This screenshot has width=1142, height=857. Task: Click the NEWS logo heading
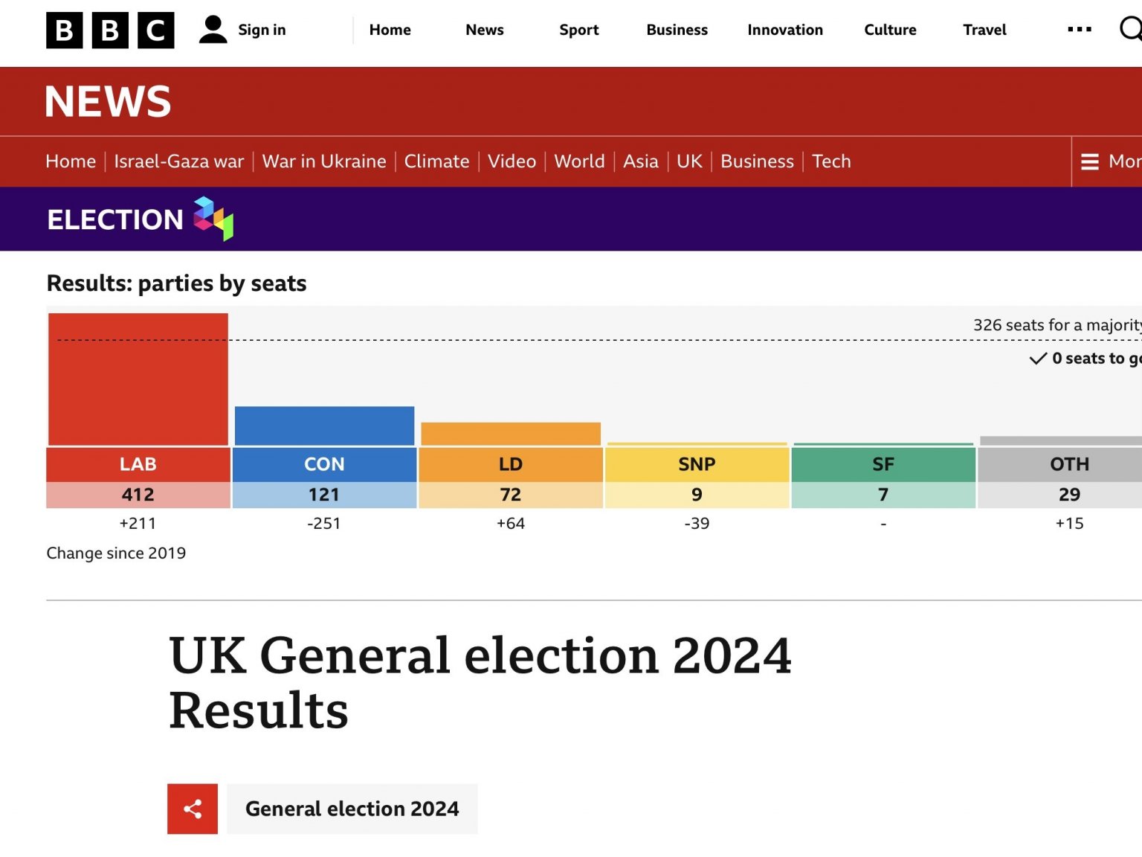point(108,101)
